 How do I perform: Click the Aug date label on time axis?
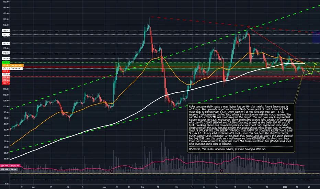tap(105, 187)
